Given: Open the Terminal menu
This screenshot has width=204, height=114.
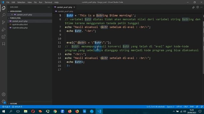Looking at the screenshot, I should point(48,2).
